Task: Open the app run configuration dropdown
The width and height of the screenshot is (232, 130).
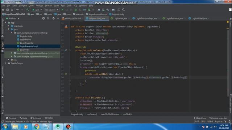Action: tap(37, 10)
